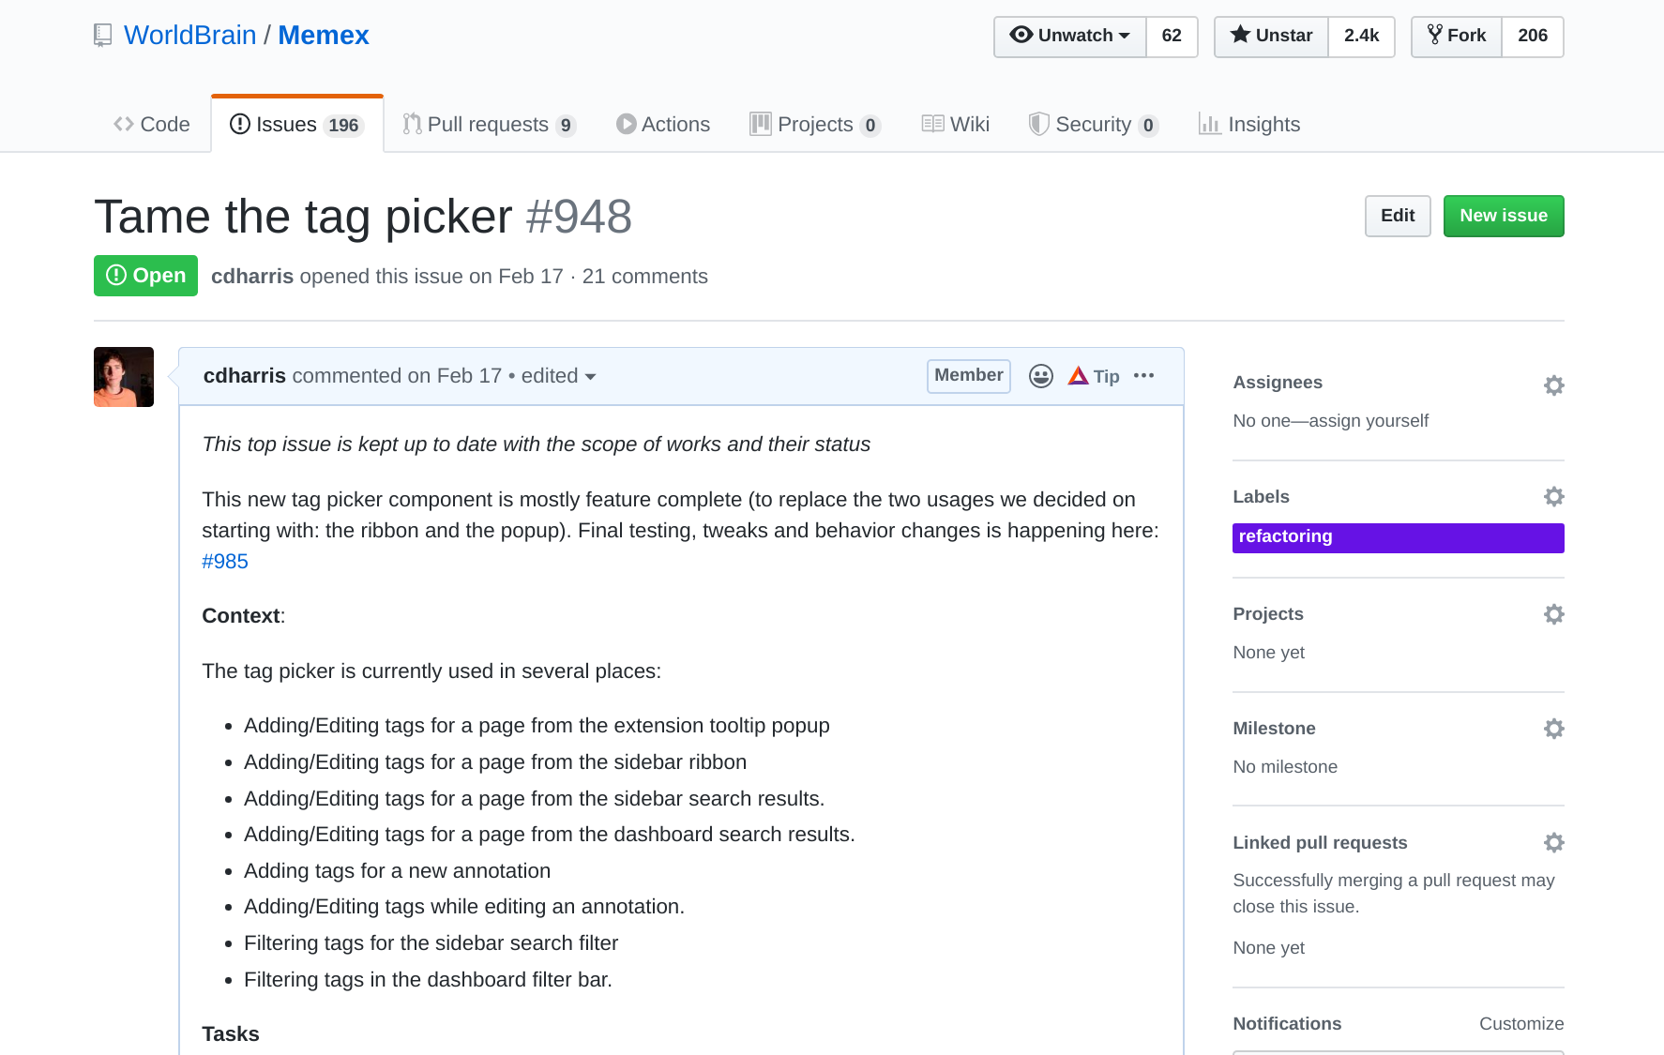The width and height of the screenshot is (1664, 1055).
Task: Open the Projects tab in repo navigation
Action: tap(815, 125)
